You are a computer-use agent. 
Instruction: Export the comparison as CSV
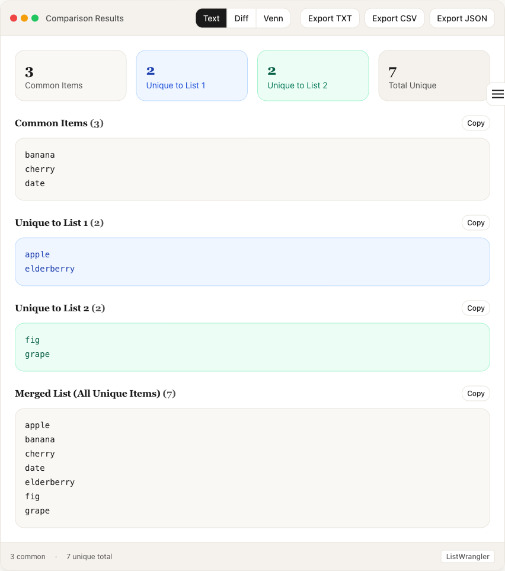394,18
